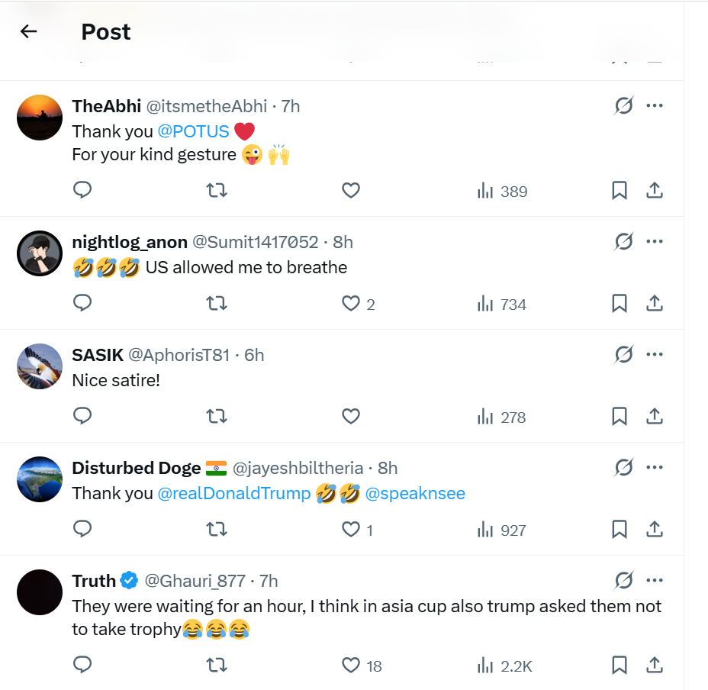The height and width of the screenshot is (690, 708).
Task: Like TheAbhi's thank you post
Action: [x=351, y=190]
